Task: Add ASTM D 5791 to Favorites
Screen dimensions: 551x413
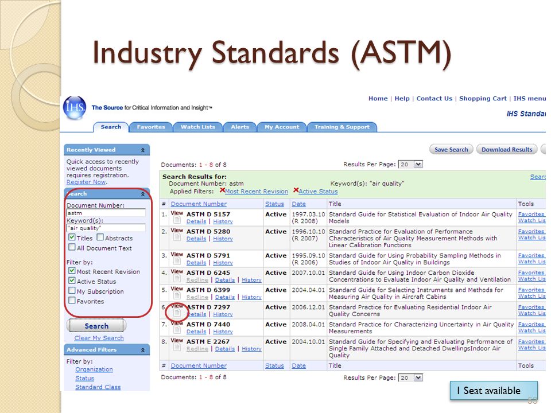Action: (x=531, y=255)
